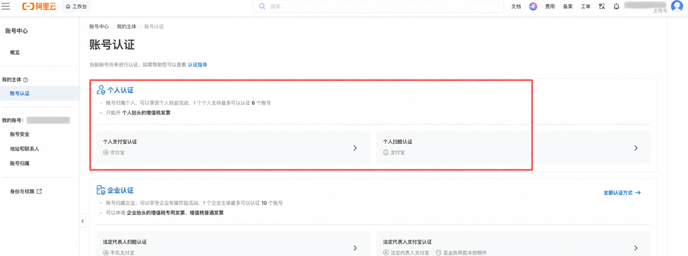Click the Alibaba Cloud logo

[39, 6]
